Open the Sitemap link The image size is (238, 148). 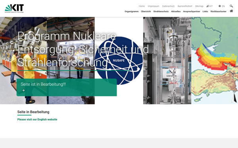click(x=199, y=6)
